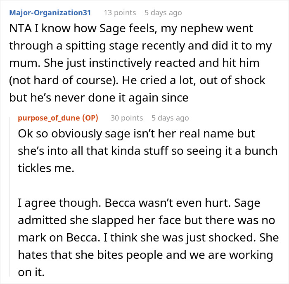Click the "30 points" score label
This screenshot has width=289, height=284.
coord(127,118)
